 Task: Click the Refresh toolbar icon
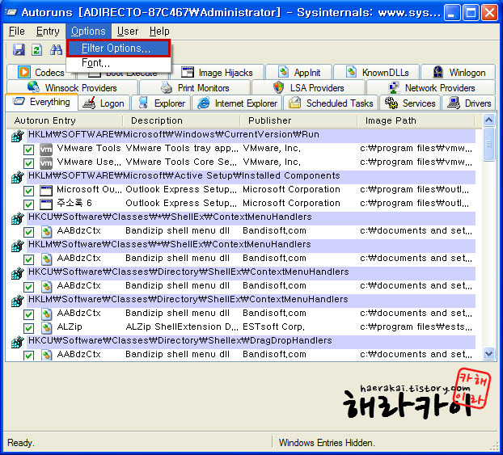37,49
